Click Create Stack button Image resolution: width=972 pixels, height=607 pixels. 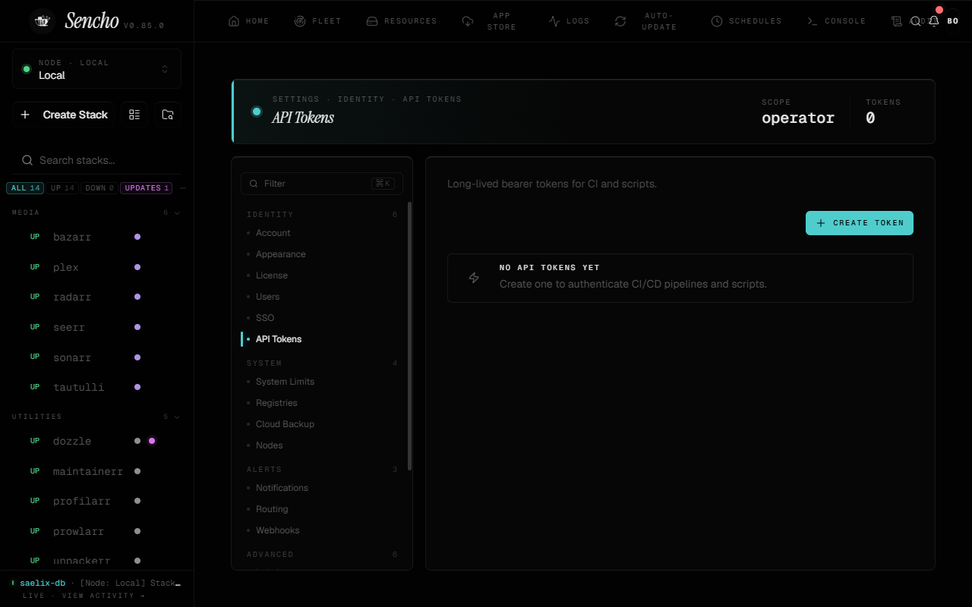tap(64, 115)
